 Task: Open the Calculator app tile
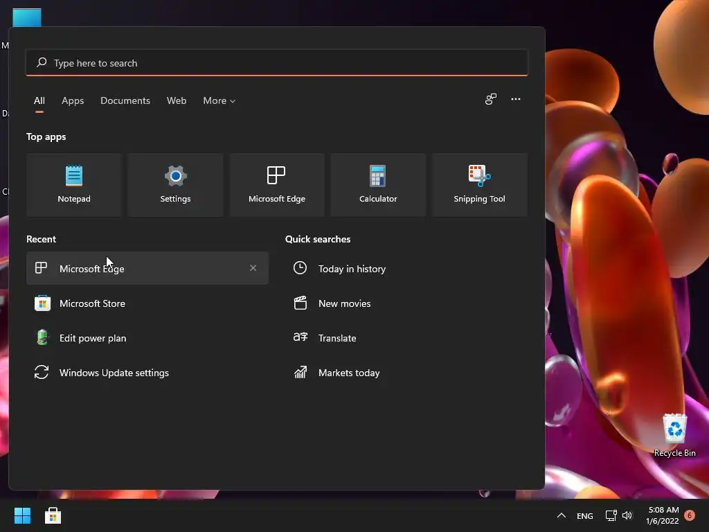378,184
